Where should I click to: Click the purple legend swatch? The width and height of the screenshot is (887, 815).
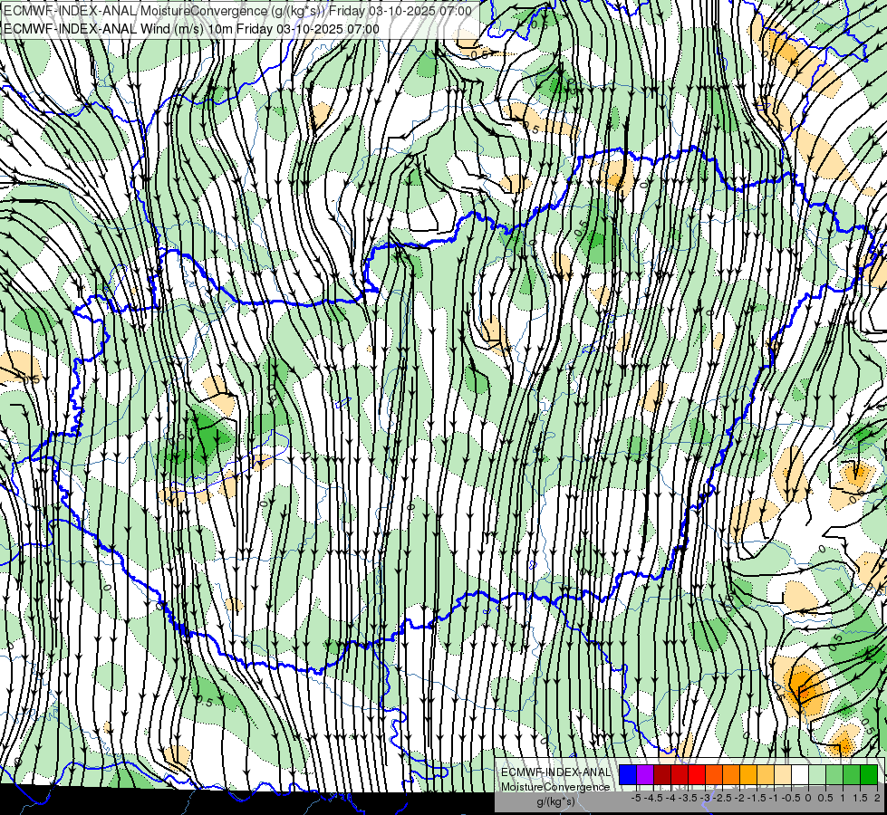point(645,775)
